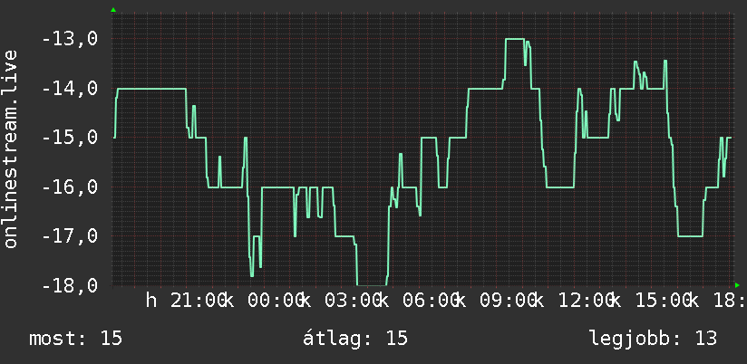Click the -17,0 y-axis label
The image size is (747, 364).
[70, 236]
